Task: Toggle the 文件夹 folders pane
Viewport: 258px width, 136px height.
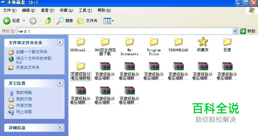Action: (x=87, y=21)
